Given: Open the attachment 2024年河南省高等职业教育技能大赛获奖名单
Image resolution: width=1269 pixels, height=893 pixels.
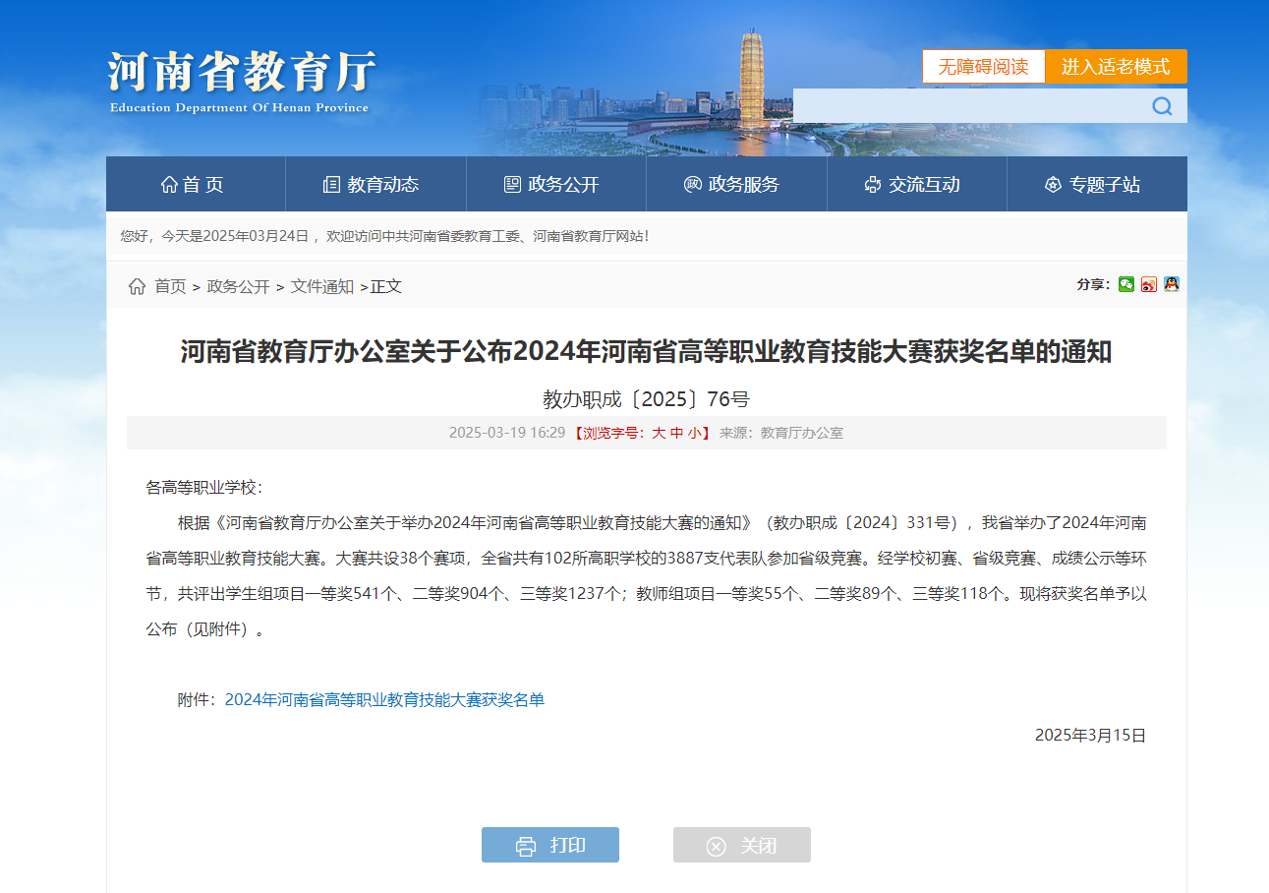Looking at the screenshot, I should pos(384,700).
